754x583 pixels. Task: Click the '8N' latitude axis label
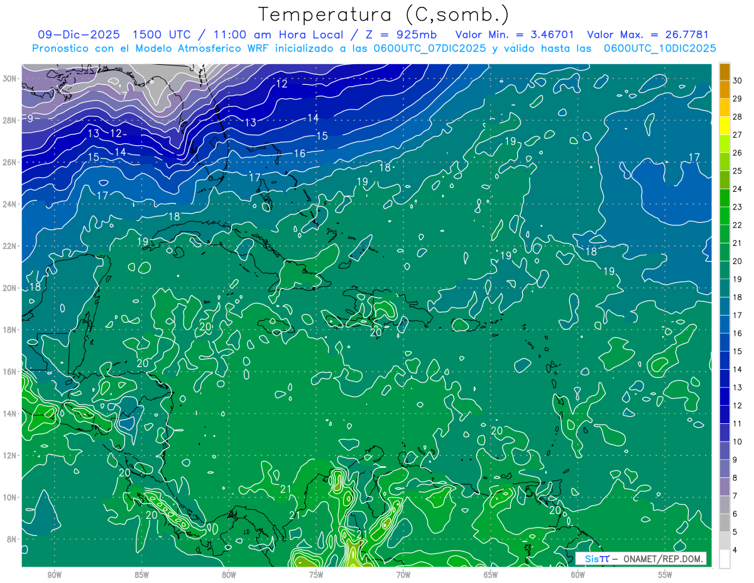click(x=11, y=539)
